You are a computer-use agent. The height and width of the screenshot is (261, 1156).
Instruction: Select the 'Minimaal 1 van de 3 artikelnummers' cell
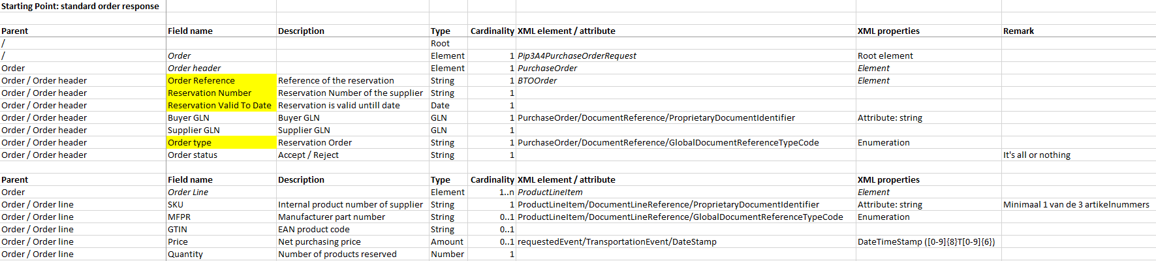1076,205
